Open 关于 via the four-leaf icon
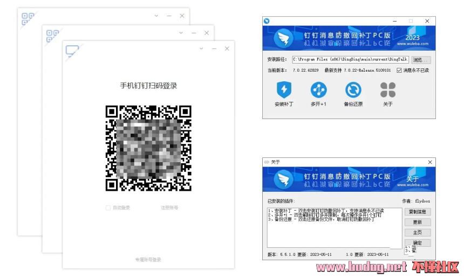The width and height of the screenshot is (464, 278). 387,90
